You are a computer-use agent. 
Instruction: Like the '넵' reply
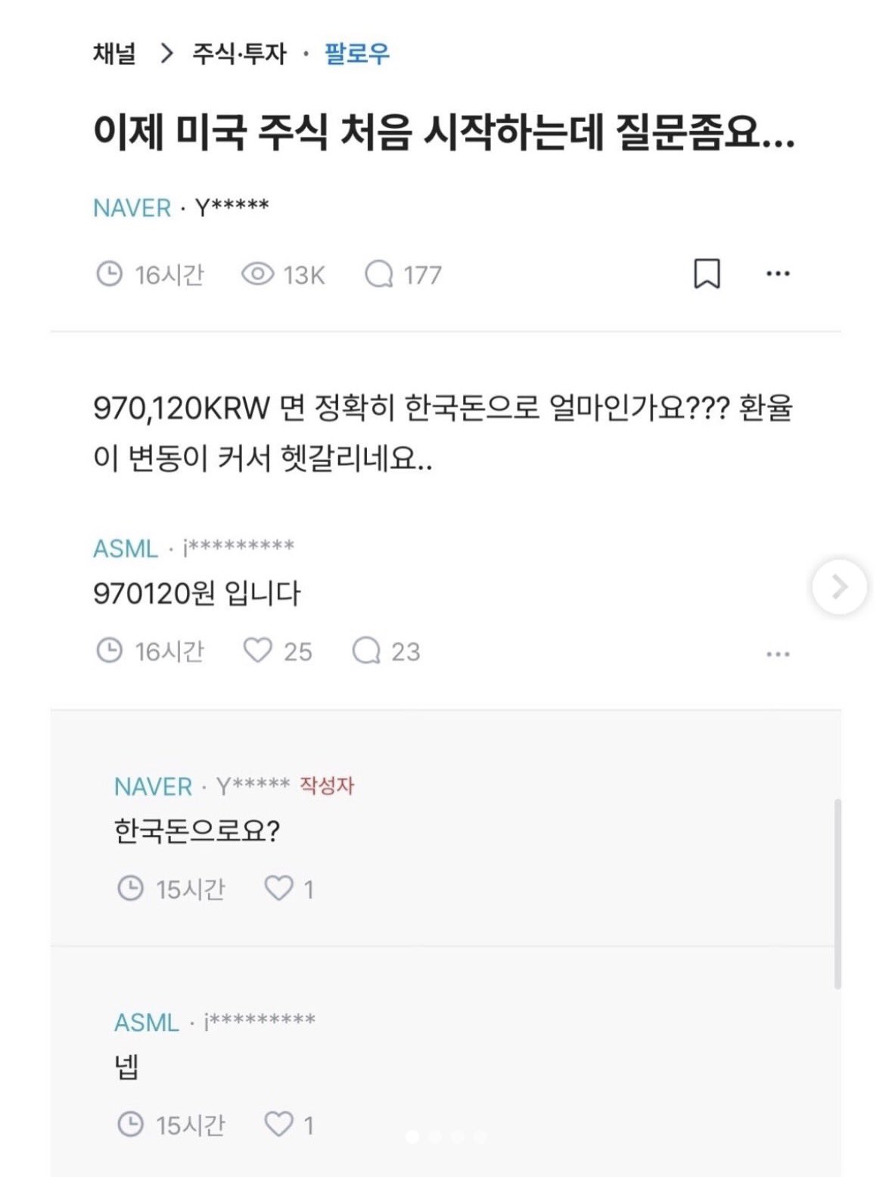pyautogui.click(x=278, y=1124)
